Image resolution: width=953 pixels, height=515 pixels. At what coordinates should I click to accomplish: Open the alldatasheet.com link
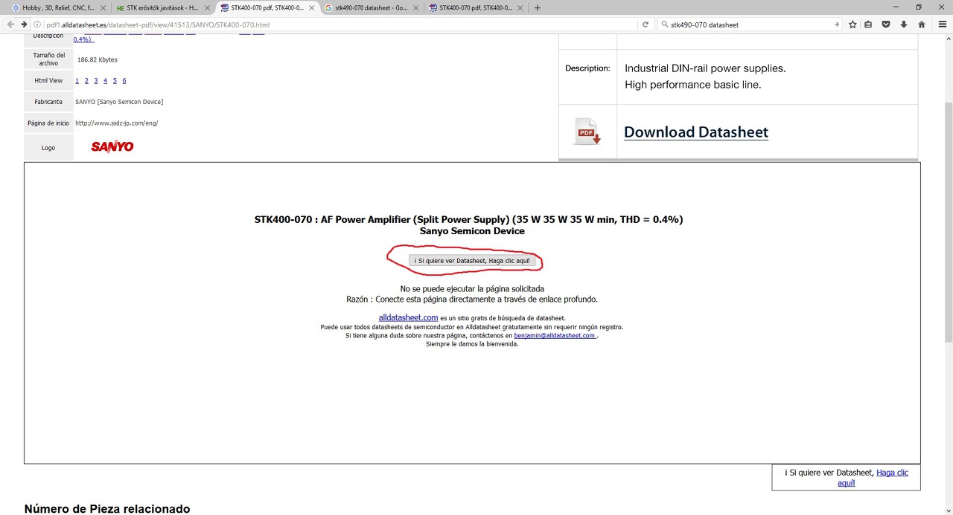[x=408, y=318]
